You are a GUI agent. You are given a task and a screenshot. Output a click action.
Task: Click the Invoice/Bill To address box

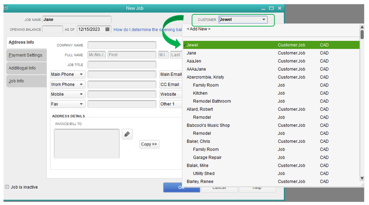86,144
